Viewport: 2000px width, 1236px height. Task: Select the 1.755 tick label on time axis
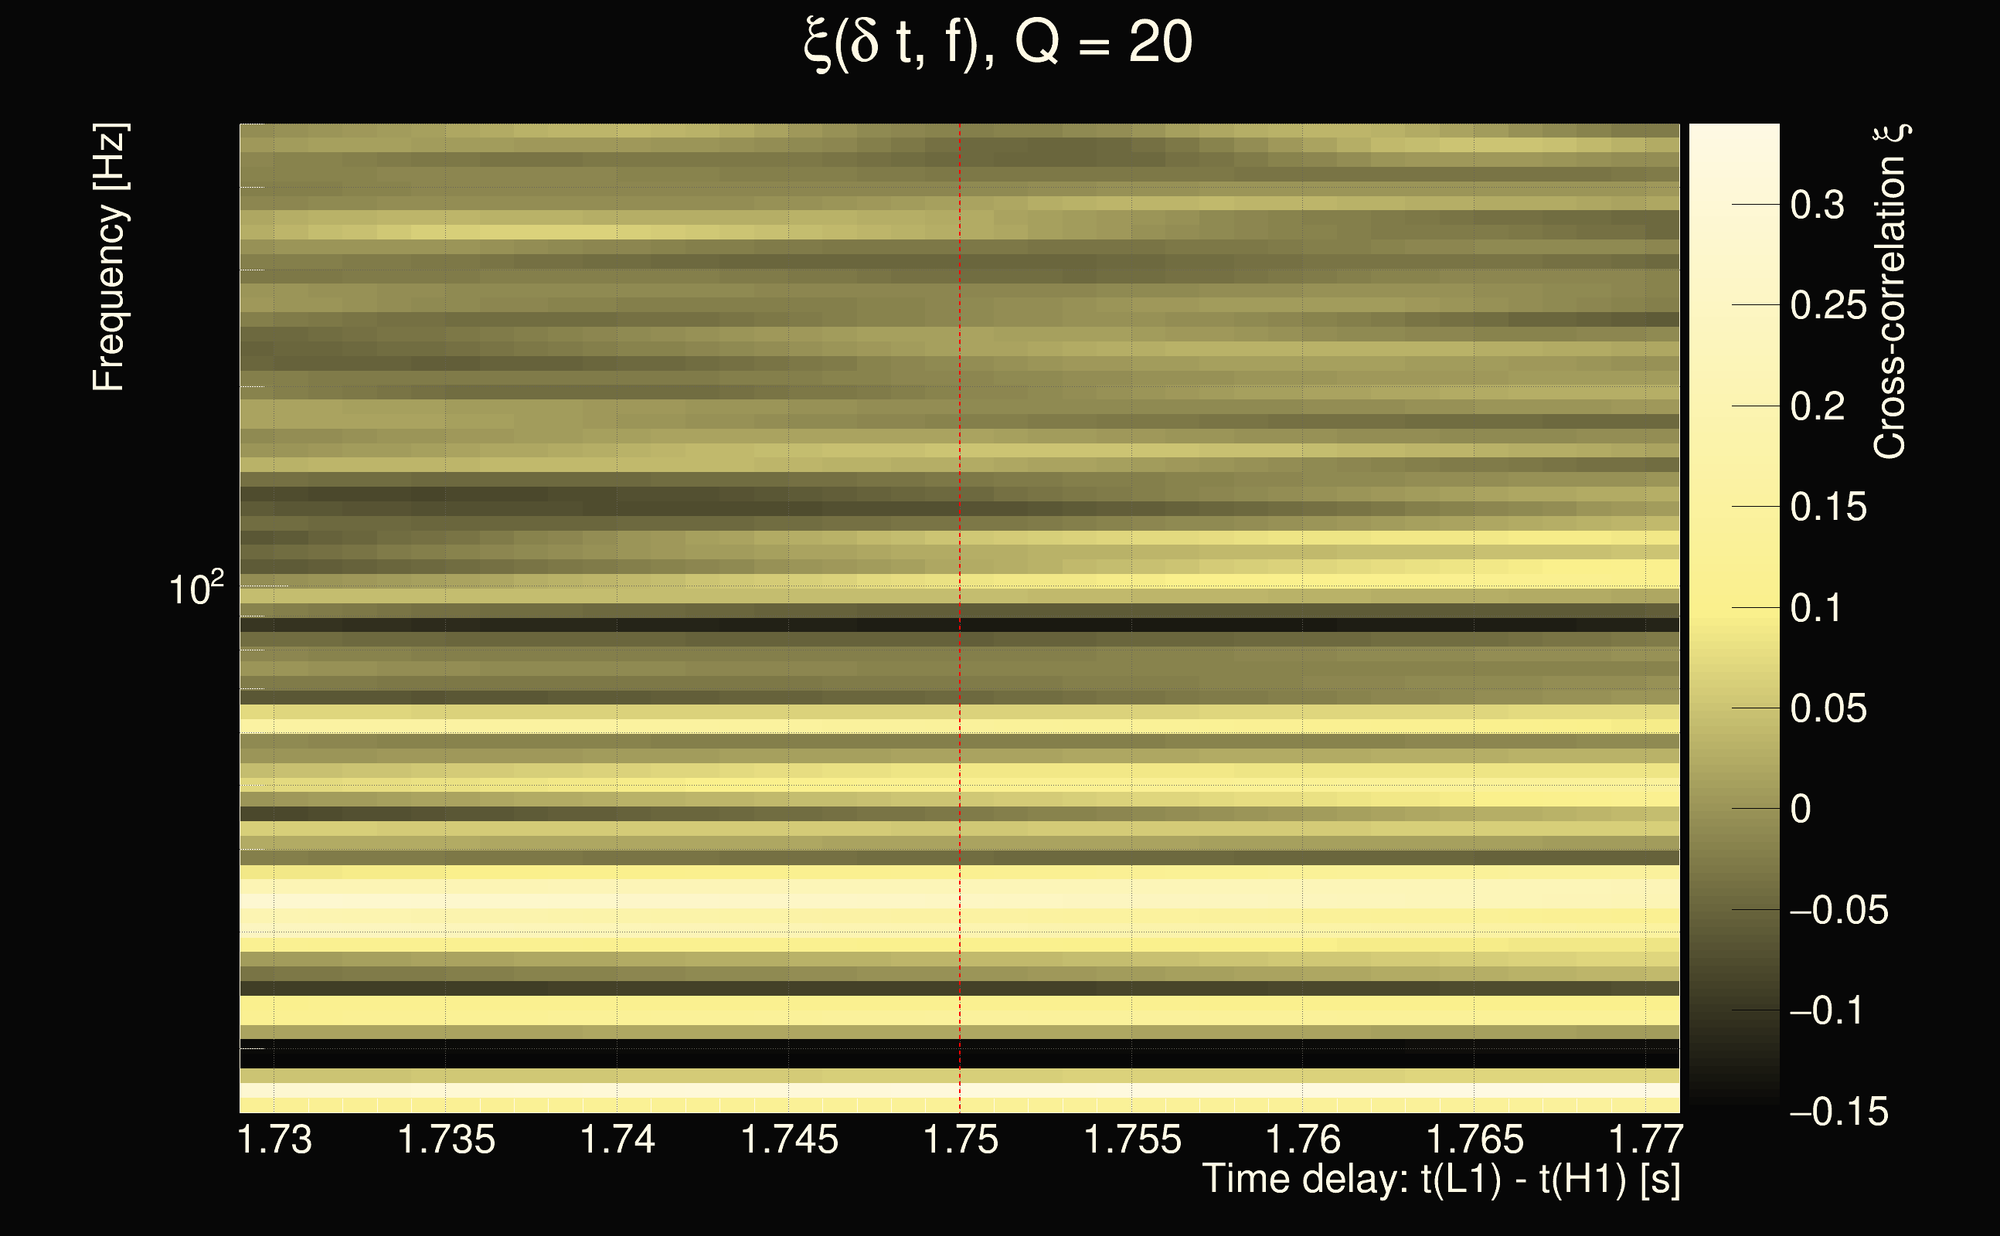1131,1139
